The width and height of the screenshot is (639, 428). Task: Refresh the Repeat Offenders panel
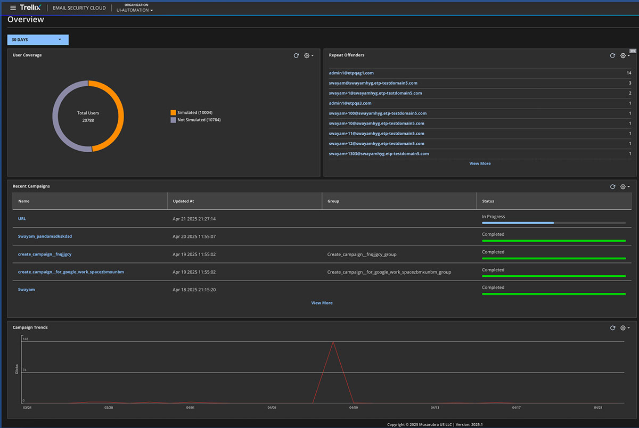click(x=612, y=55)
